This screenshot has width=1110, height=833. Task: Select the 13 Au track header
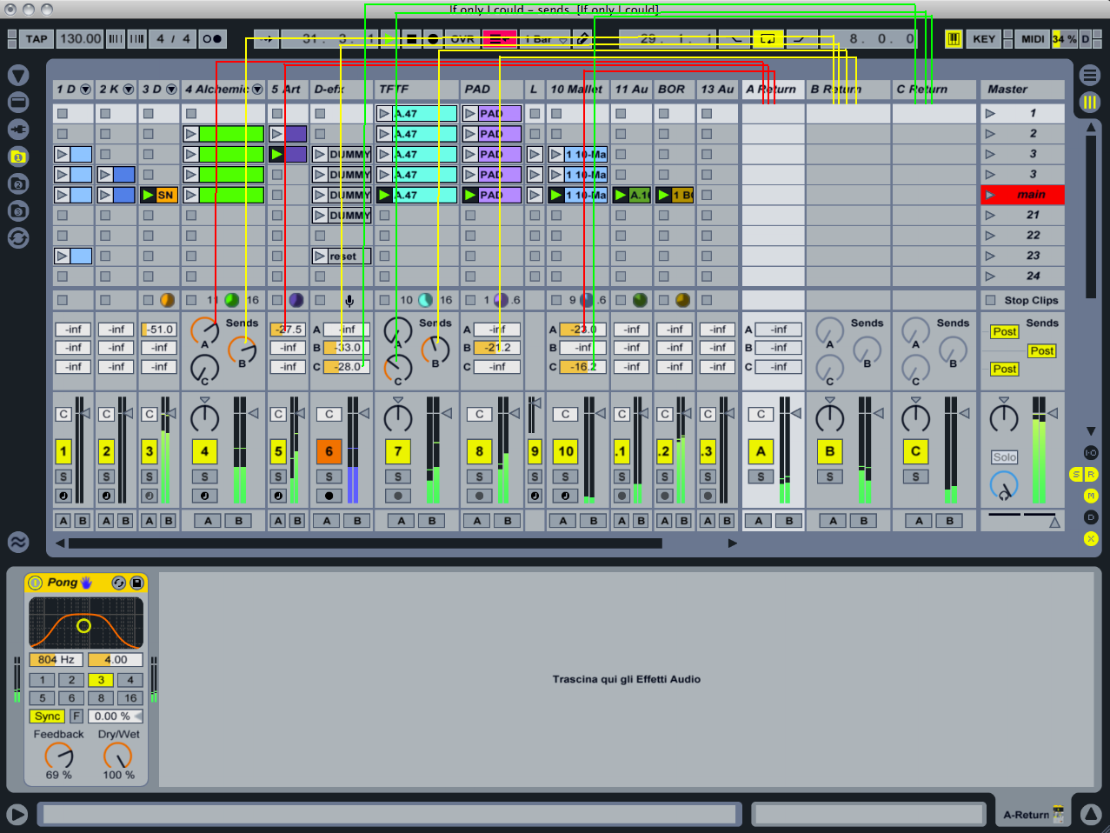click(718, 90)
